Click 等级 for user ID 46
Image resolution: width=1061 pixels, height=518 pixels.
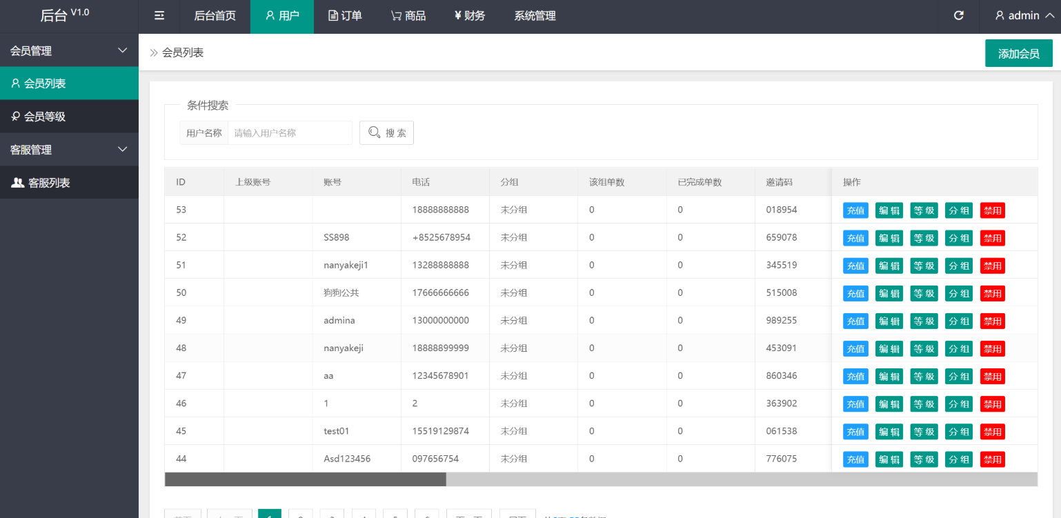tap(924, 404)
